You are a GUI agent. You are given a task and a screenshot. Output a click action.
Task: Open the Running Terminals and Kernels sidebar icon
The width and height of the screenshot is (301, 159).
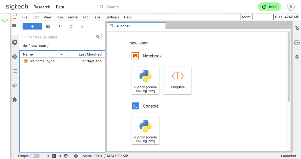click(x=15, y=42)
